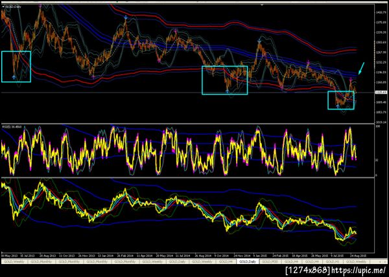Open the inactive GOLD,Daily chart tab
Image resolution: width=389 pixels, height=277 pixels.
pos(177,261)
